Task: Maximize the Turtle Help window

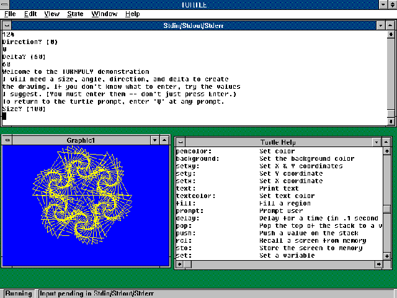Action: (x=386, y=142)
